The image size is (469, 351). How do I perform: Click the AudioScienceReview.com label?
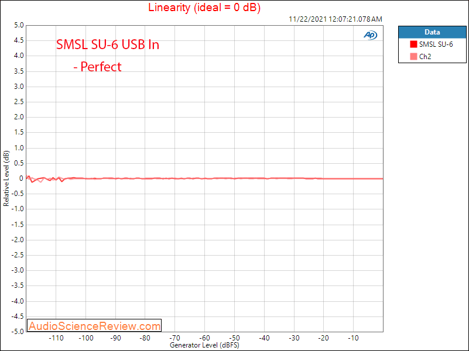(x=94, y=326)
